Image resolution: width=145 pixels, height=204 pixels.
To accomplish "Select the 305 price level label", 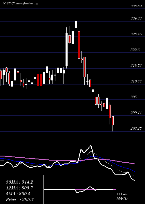I will (x=133, y=97).
